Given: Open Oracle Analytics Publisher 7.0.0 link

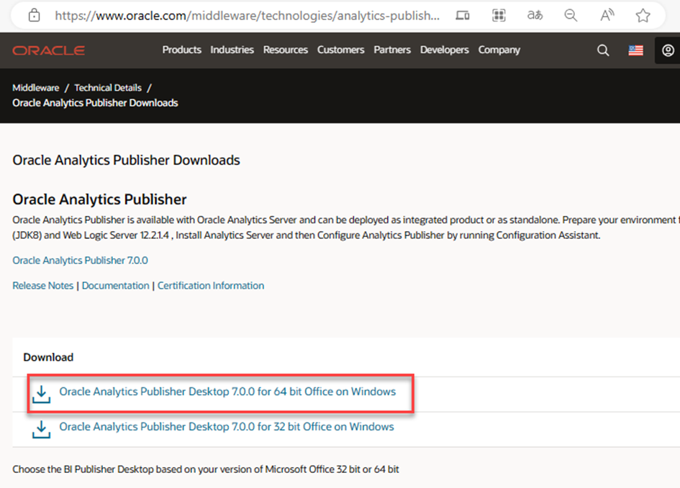Looking at the screenshot, I should (x=80, y=261).
